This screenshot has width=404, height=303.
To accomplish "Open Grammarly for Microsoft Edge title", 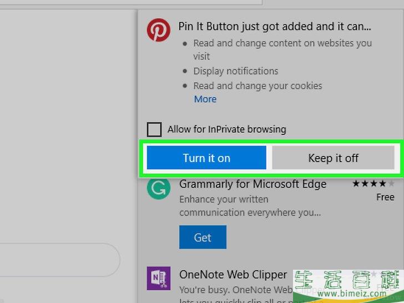I will (x=252, y=184).
